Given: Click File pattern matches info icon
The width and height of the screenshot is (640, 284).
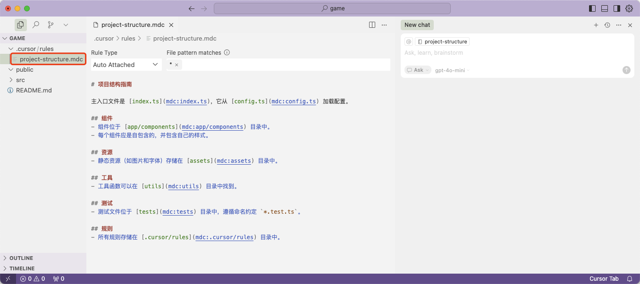Looking at the screenshot, I should [227, 53].
